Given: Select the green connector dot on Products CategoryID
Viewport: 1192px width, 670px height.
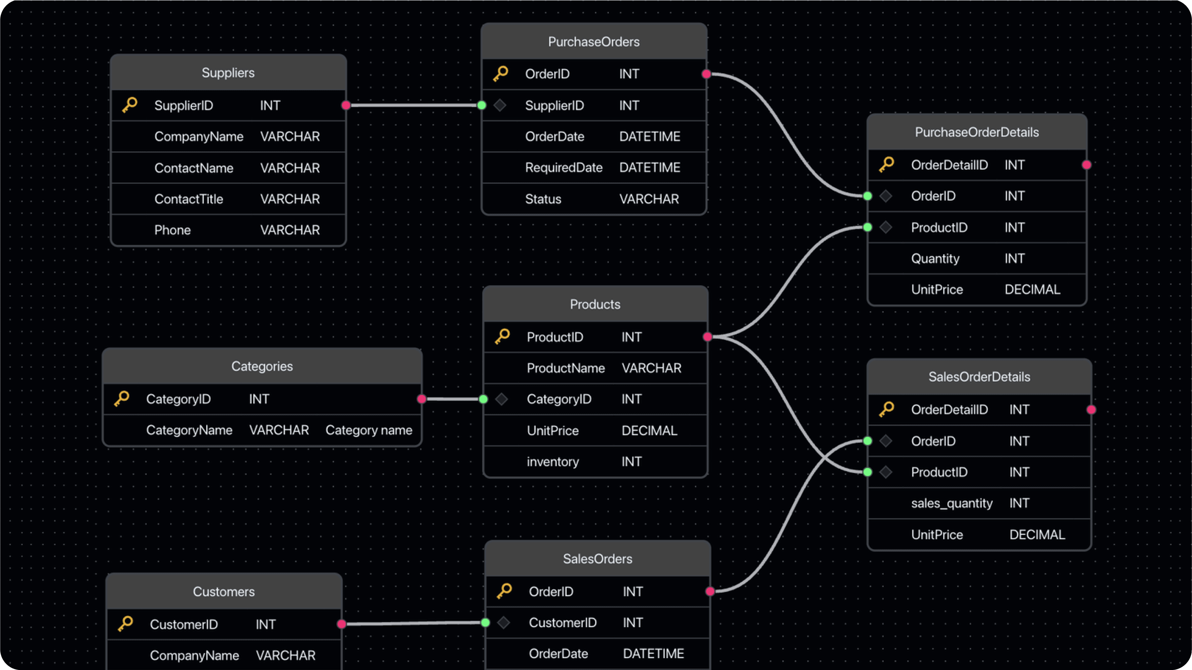Looking at the screenshot, I should point(483,399).
